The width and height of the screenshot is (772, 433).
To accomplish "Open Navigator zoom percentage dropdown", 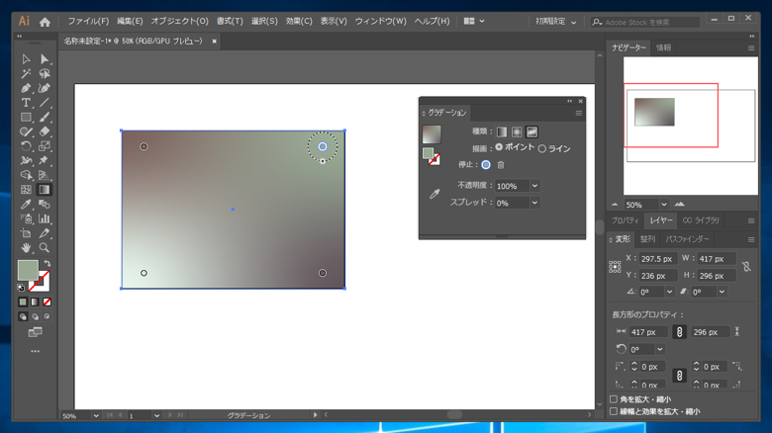I will click(x=664, y=205).
